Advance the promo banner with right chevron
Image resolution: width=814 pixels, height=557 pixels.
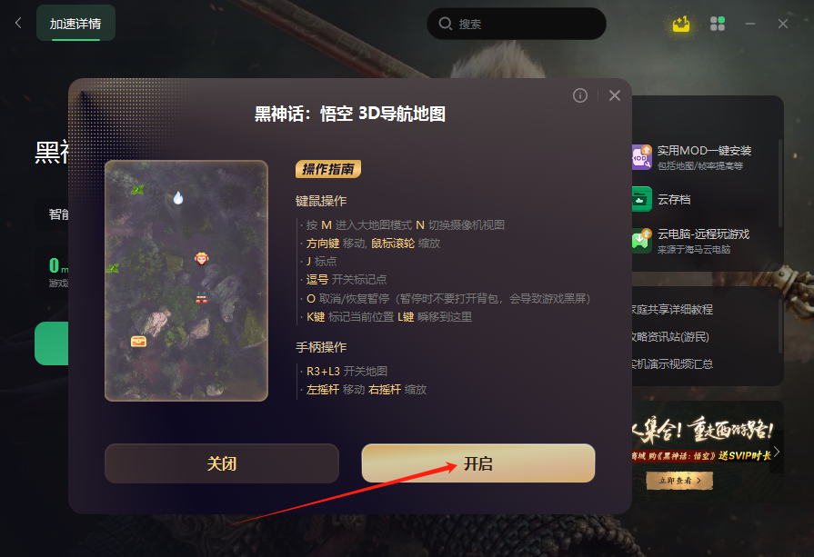777,452
